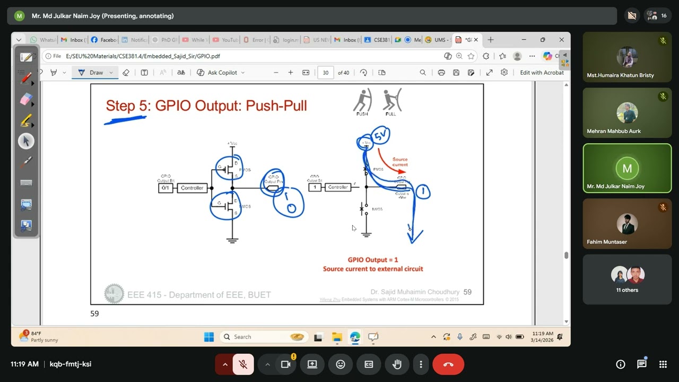This screenshot has width=679, height=382.
Task: Enter full screen PDF view
Action: tap(489, 73)
